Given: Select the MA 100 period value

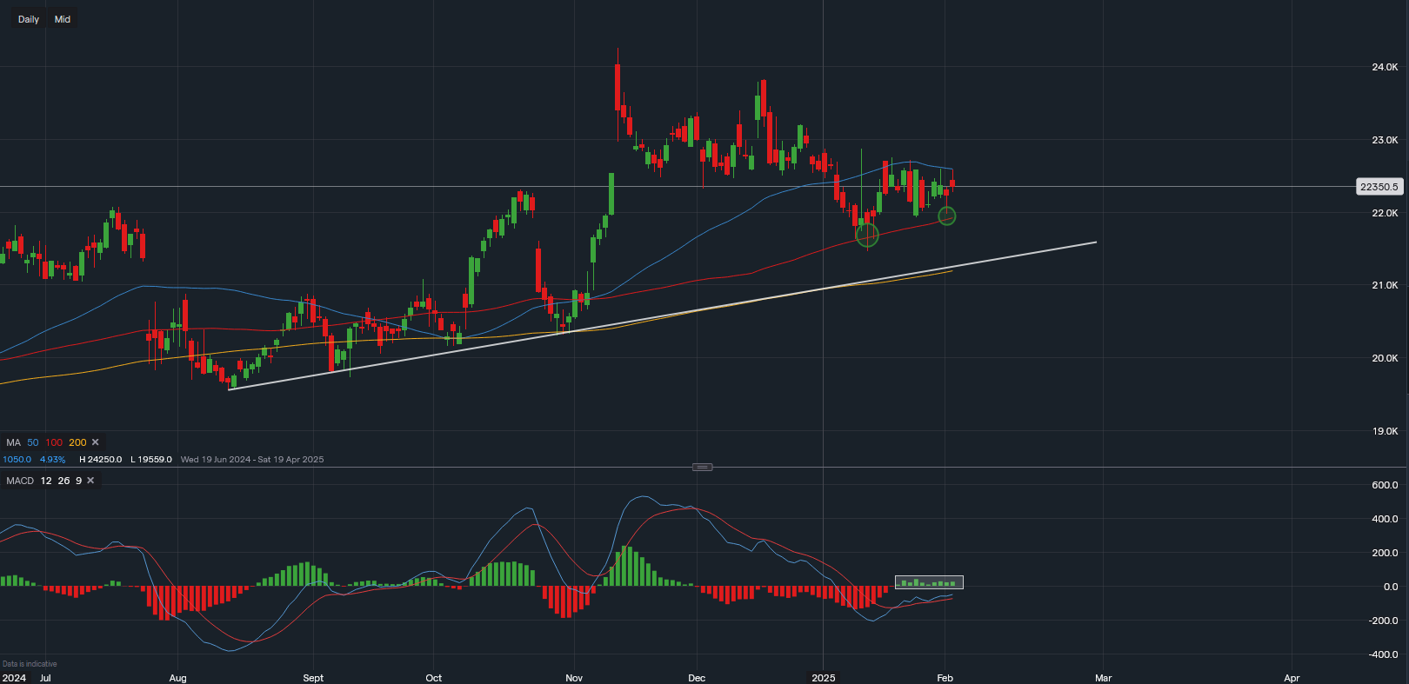Looking at the screenshot, I should pos(54,442).
